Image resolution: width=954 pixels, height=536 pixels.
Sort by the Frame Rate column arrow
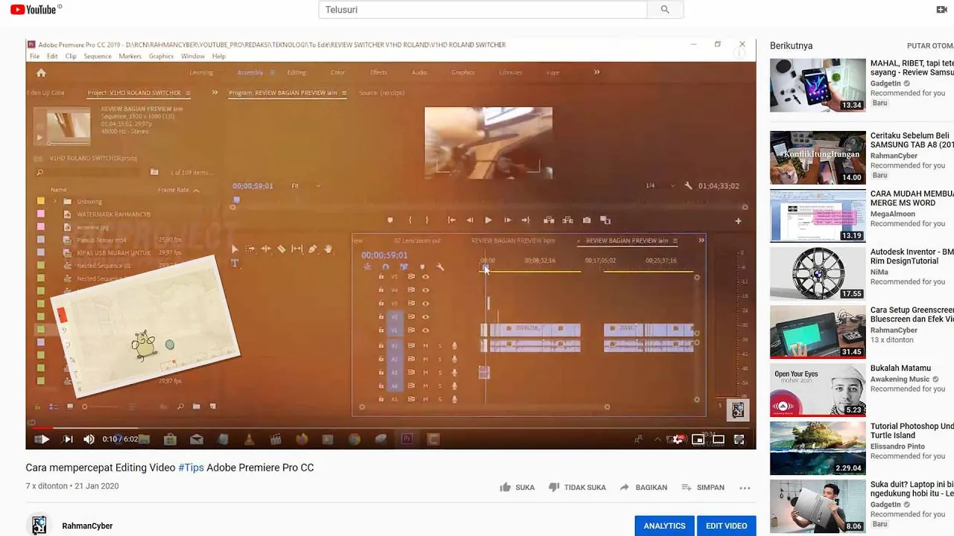(196, 191)
